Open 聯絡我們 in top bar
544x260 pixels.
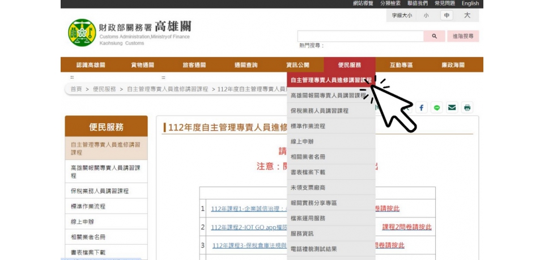point(418,3)
